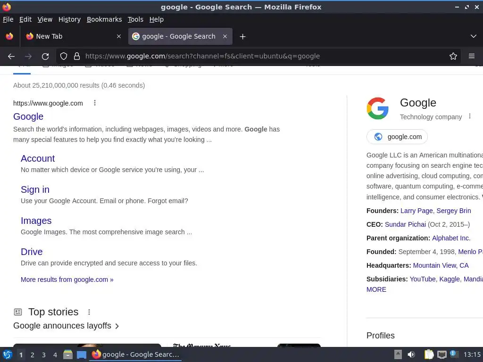Switch to workspace 4 in taskbar

click(x=55, y=355)
